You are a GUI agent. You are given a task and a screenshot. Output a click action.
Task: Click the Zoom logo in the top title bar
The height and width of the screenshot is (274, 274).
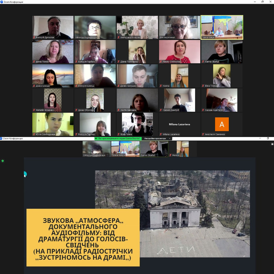(2, 2)
